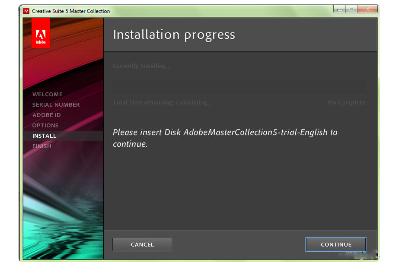This screenshot has width=399, height=266.
Task: Close the installer window
Action: pyautogui.click(x=367, y=9)
